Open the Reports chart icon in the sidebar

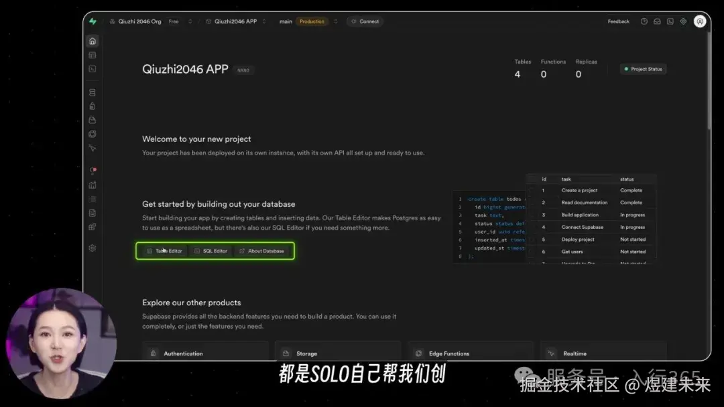pyautogui.click(x=93, y=185)
